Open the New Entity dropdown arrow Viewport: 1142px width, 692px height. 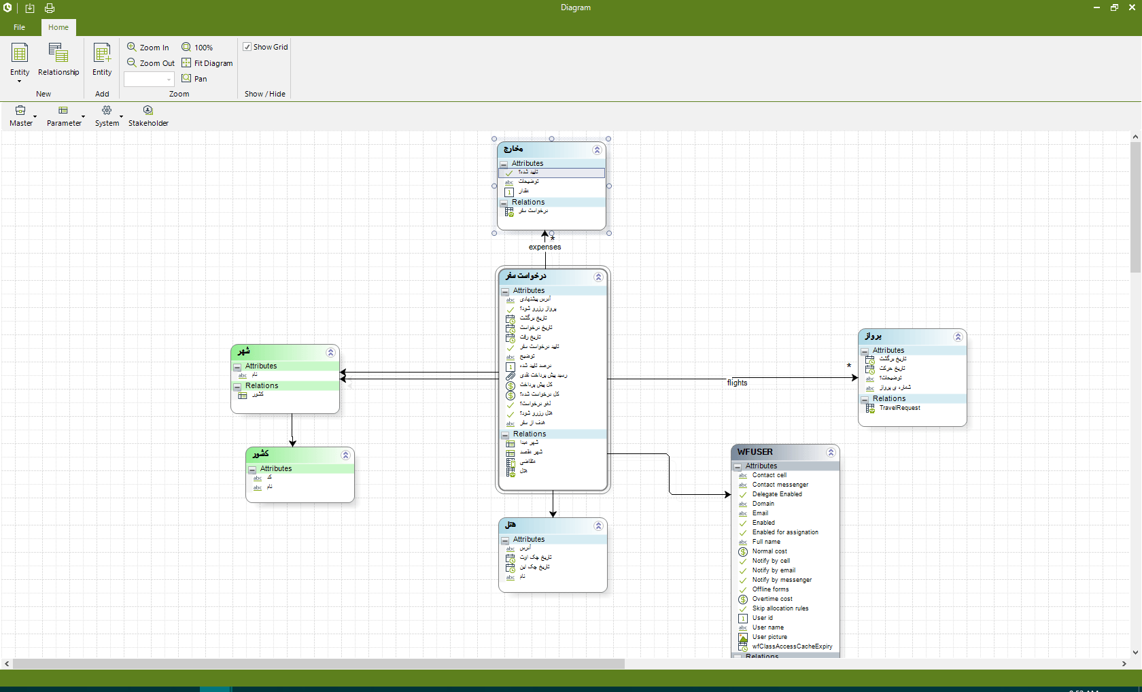coord(20,82)
